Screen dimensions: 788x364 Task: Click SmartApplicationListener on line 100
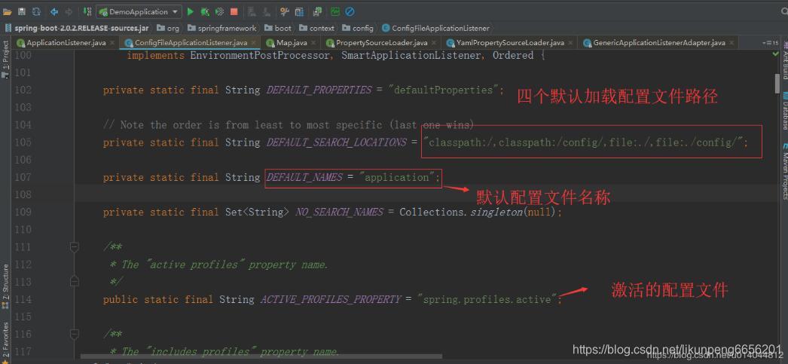point(411,55)
